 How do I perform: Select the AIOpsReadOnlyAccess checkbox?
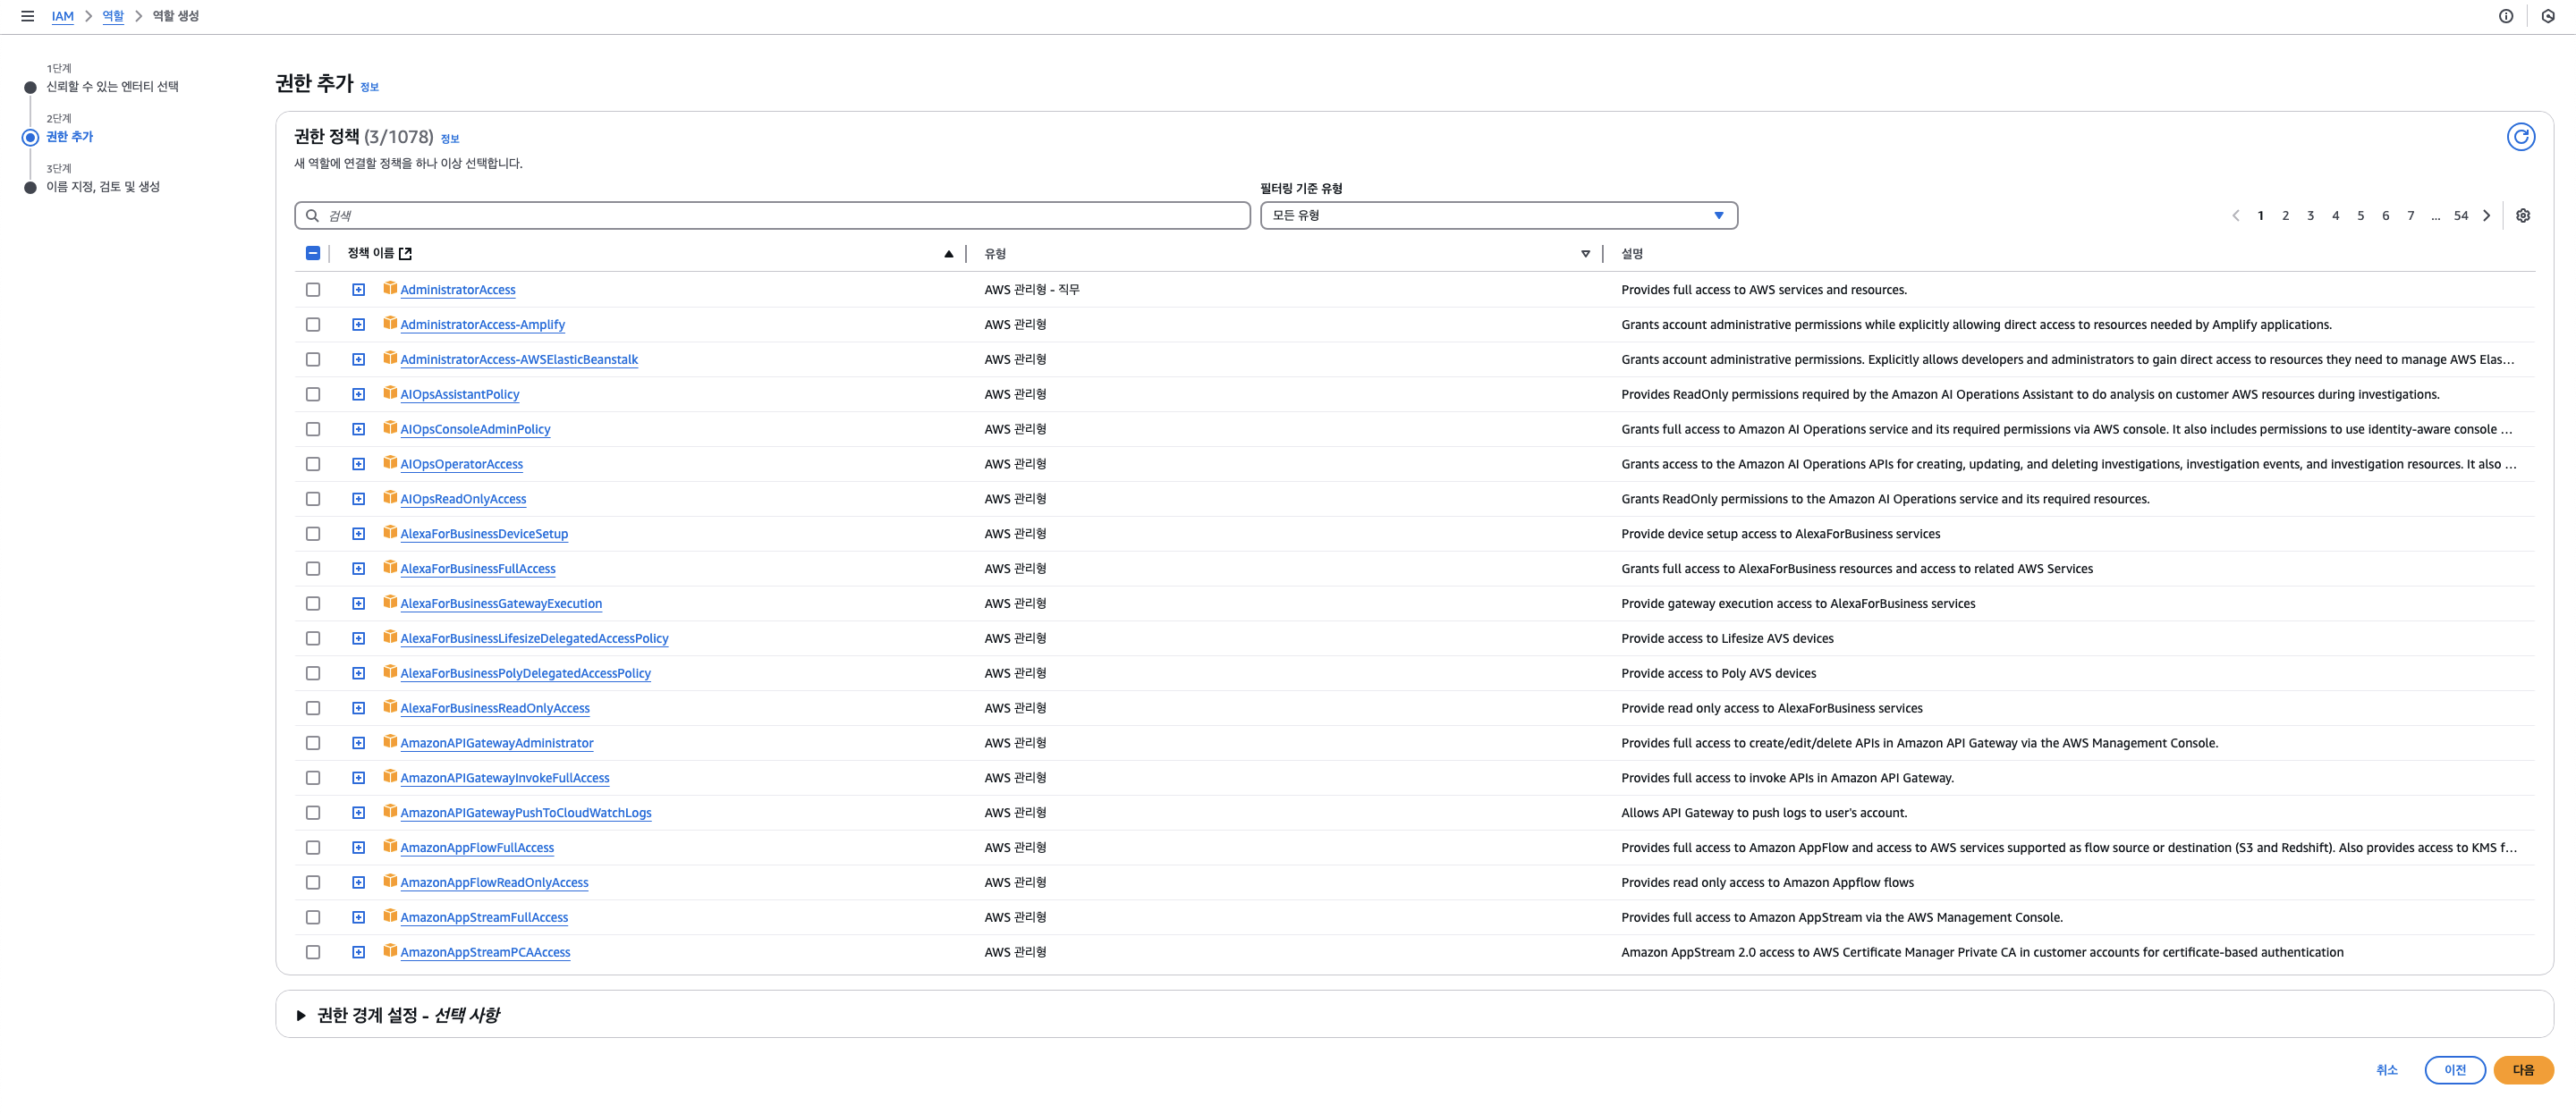point(313,499)
